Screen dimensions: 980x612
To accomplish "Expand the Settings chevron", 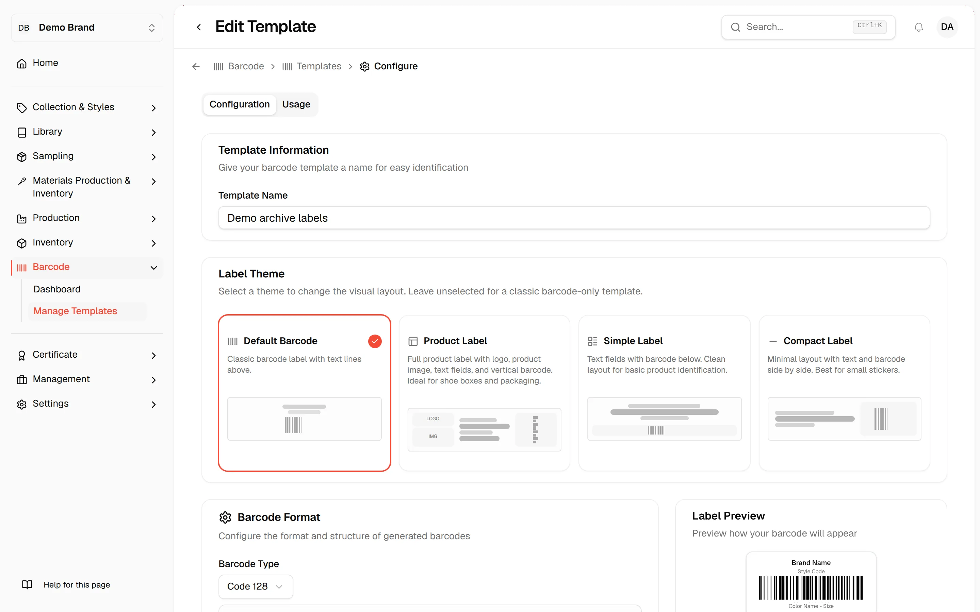I will click(153, 404).
